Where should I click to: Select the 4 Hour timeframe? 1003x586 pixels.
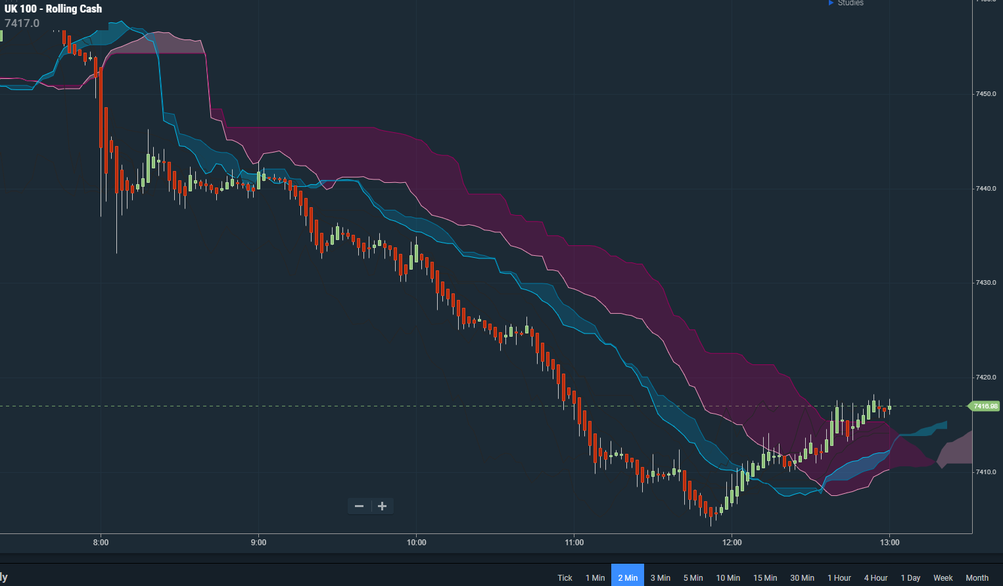click(x=875, y=577)
